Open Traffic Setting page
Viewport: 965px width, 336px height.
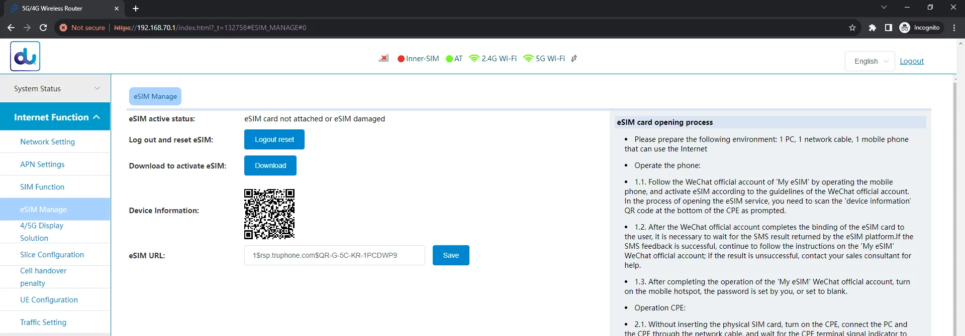pos(43,322)
